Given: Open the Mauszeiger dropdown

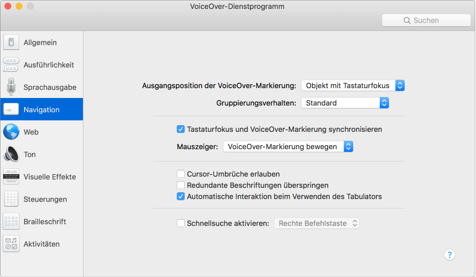Looking at the screenshot, I should 349,146.
